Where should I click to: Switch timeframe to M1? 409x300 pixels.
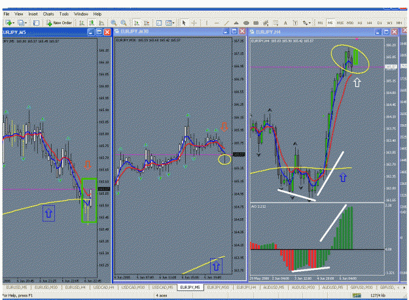tap(320, 23)
